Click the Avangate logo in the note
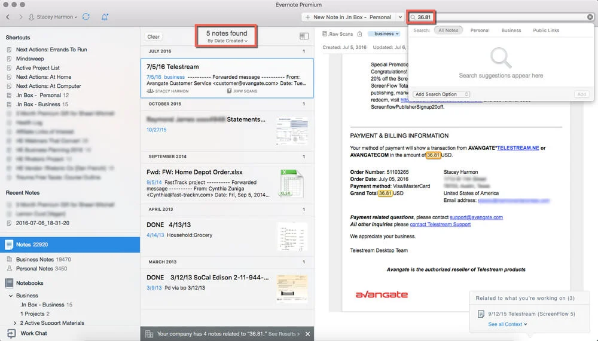Screen dimensions: 598x341 tap(382, 294)
